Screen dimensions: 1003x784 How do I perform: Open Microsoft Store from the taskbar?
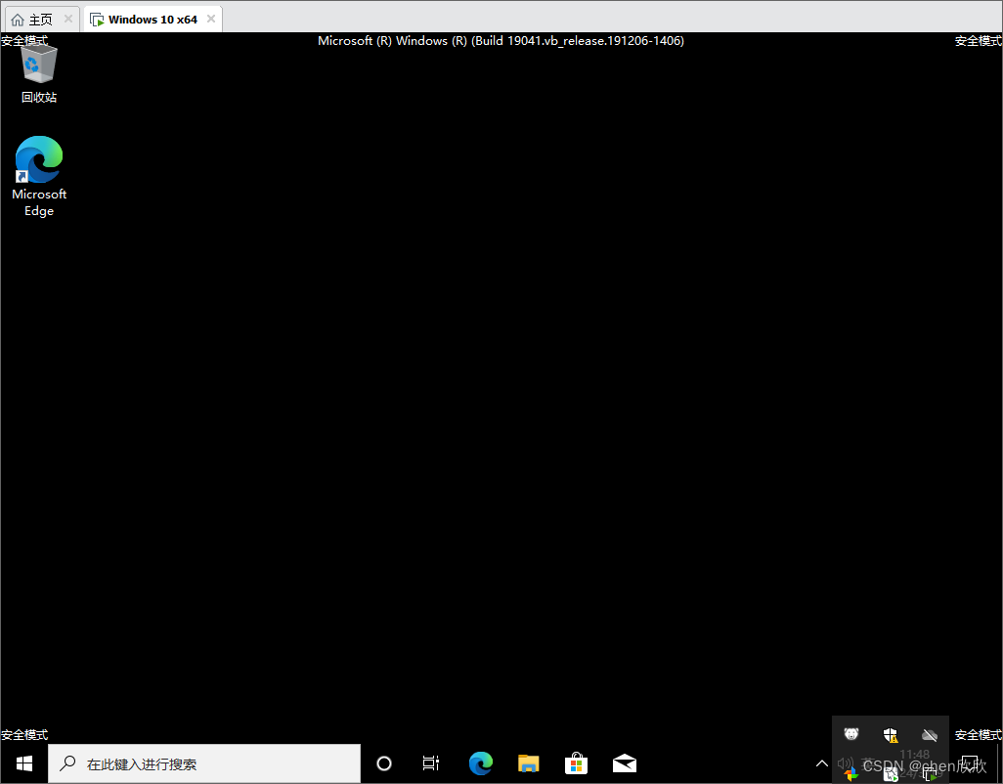pos(577,763)
